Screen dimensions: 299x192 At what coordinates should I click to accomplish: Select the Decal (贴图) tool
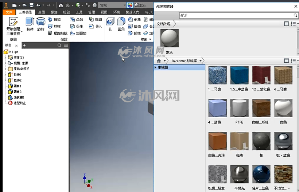tap(96, 19)
